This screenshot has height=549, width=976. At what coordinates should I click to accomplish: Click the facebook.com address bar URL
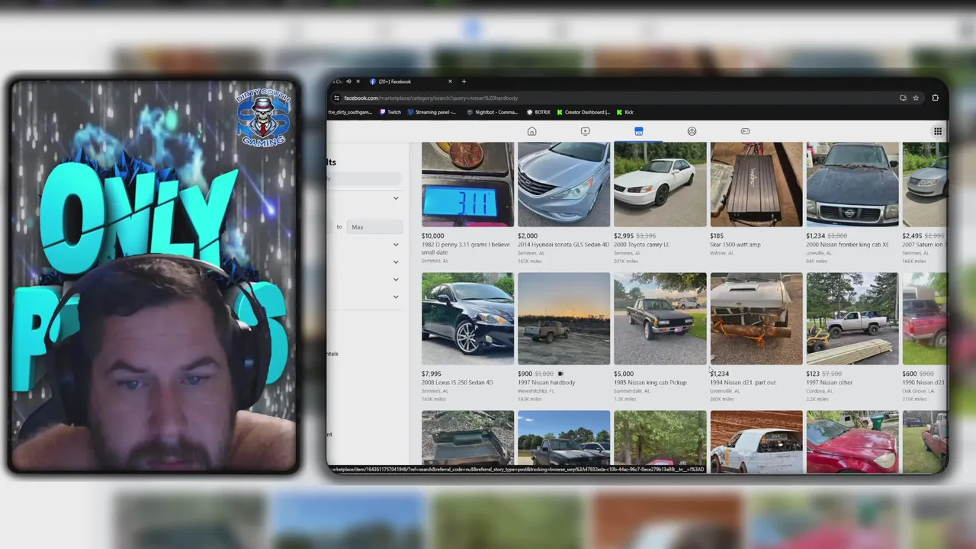pos(430,98)
